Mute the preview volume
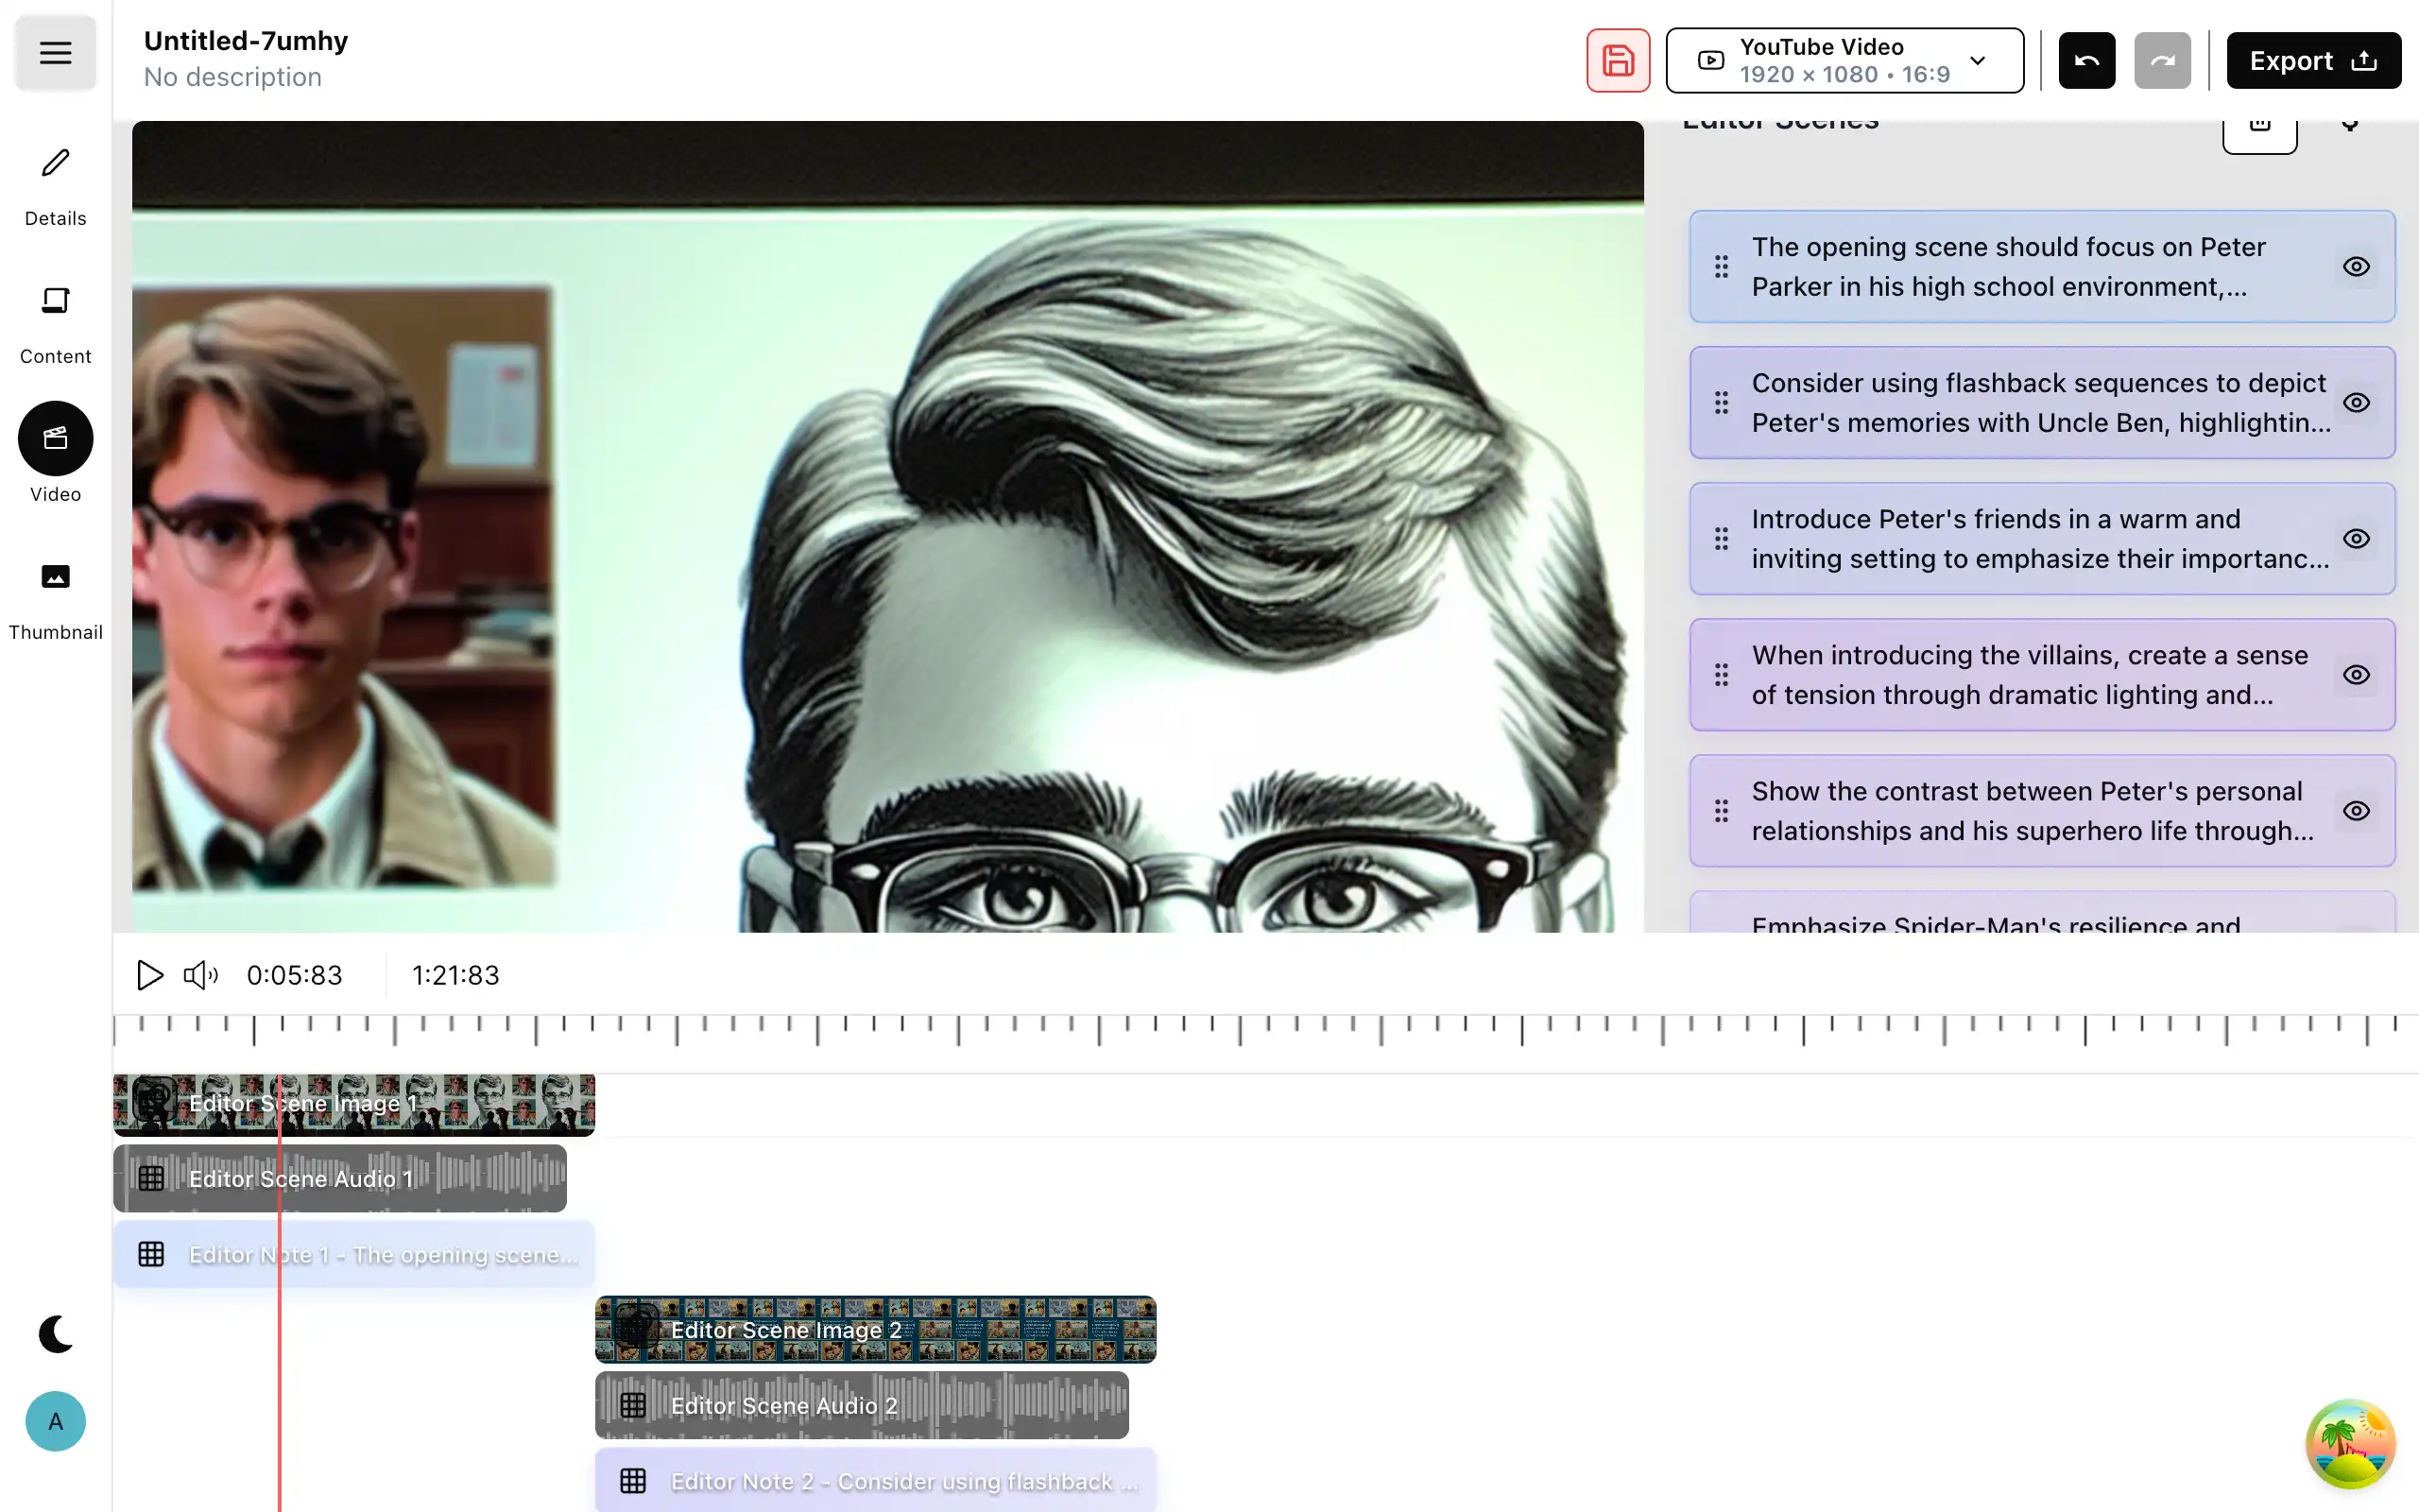Image resolution: width=2419 pixels, height=1512 pixels. (x=200, y=975)
